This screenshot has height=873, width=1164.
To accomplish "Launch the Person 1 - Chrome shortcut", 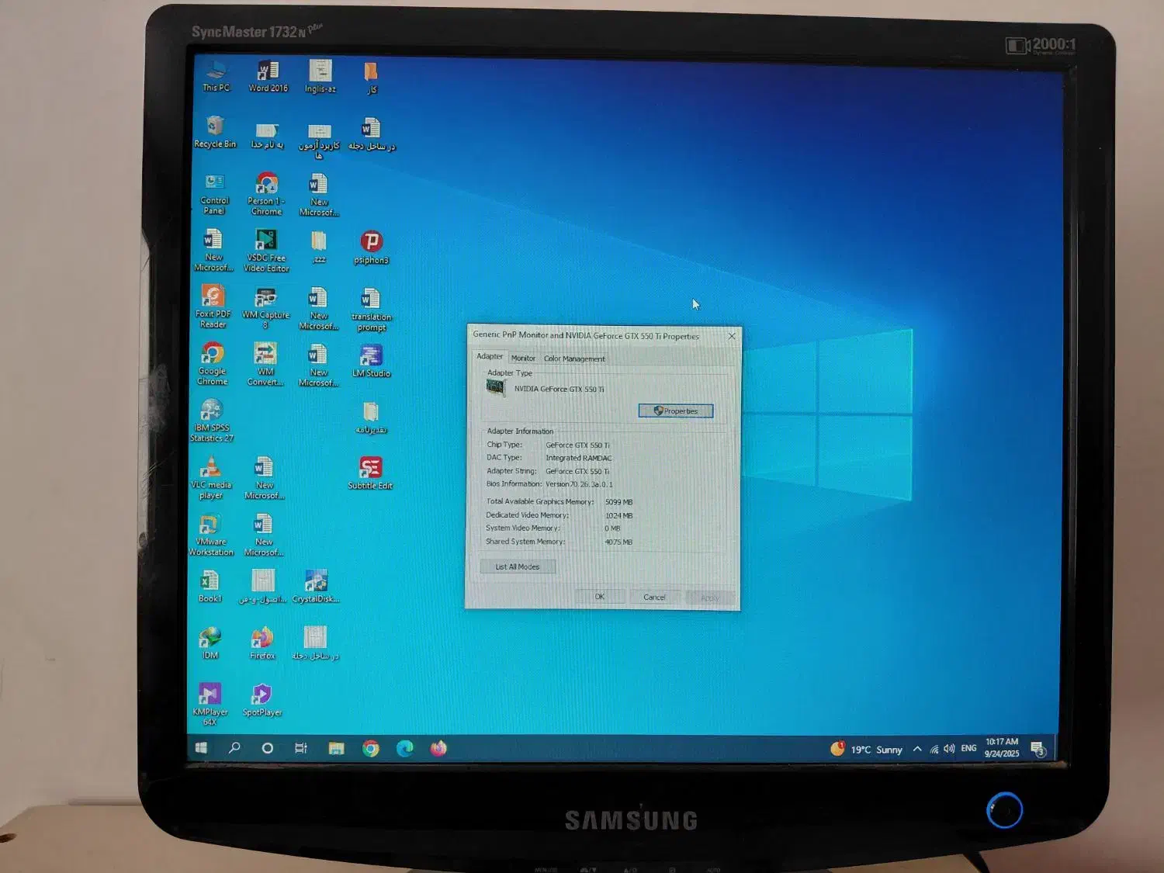I will (266, 194).
